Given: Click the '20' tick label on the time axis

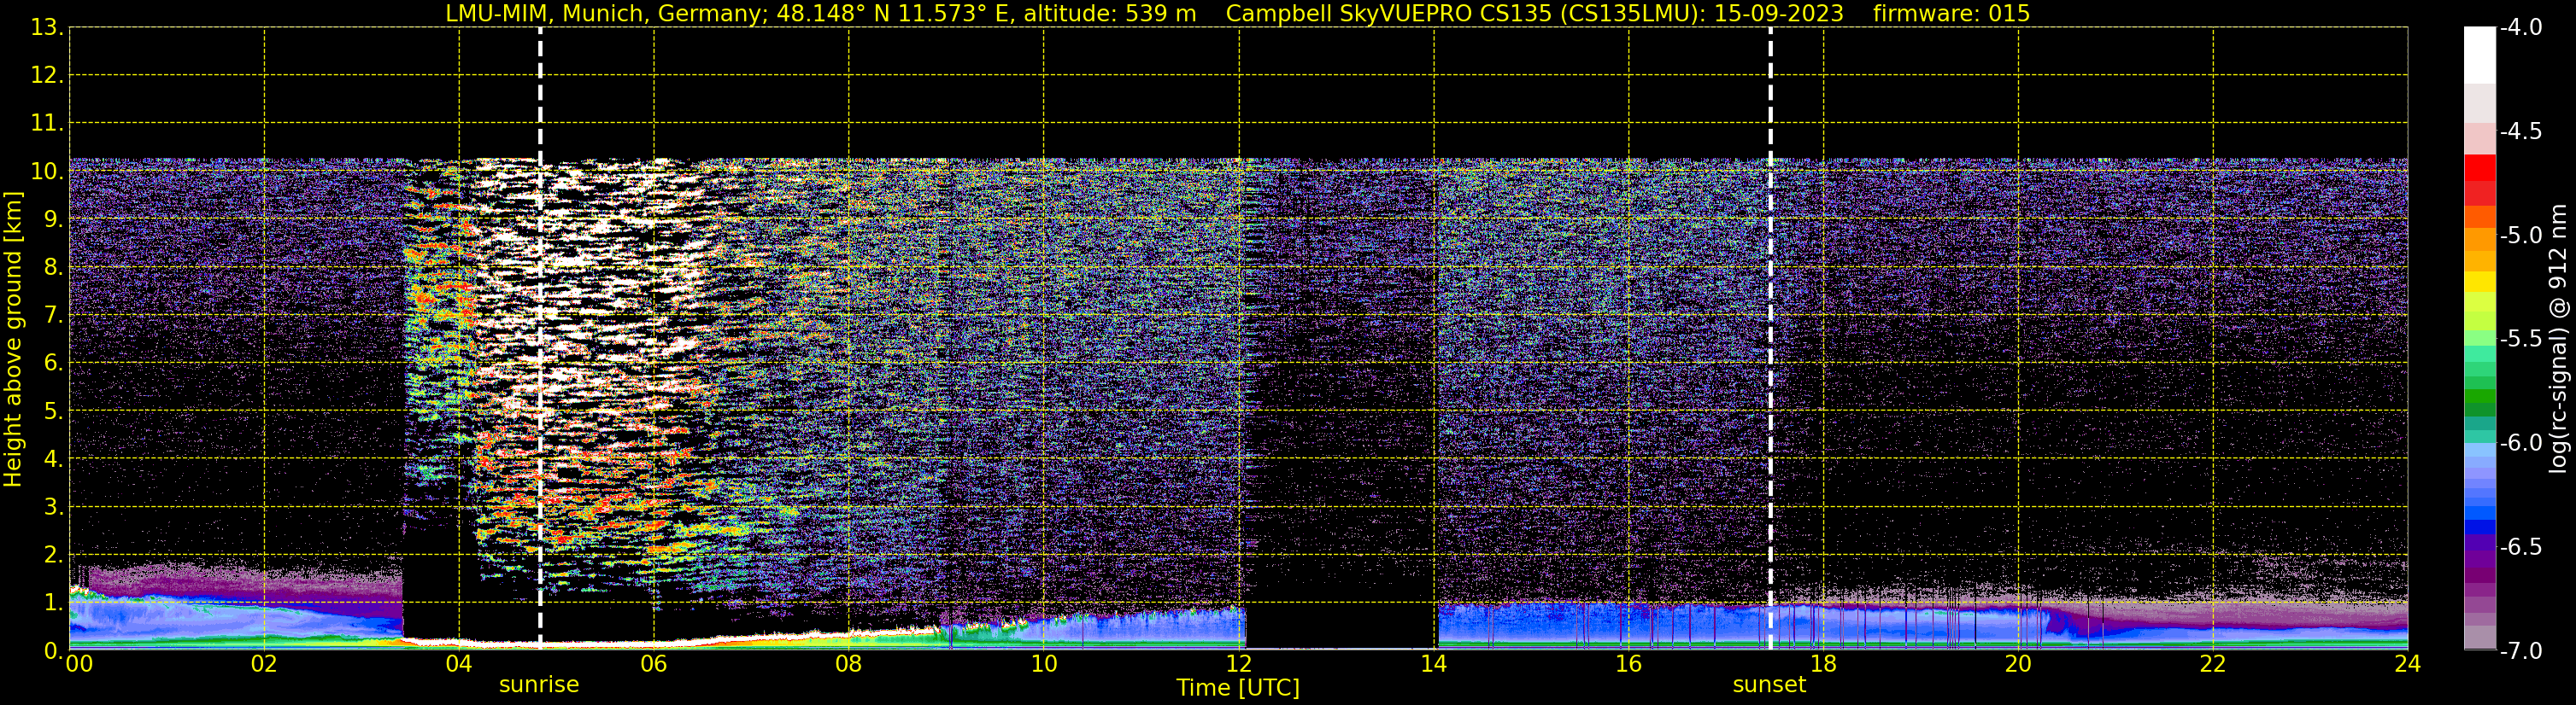Looking at the screenshot, I should click(2018, 664).
